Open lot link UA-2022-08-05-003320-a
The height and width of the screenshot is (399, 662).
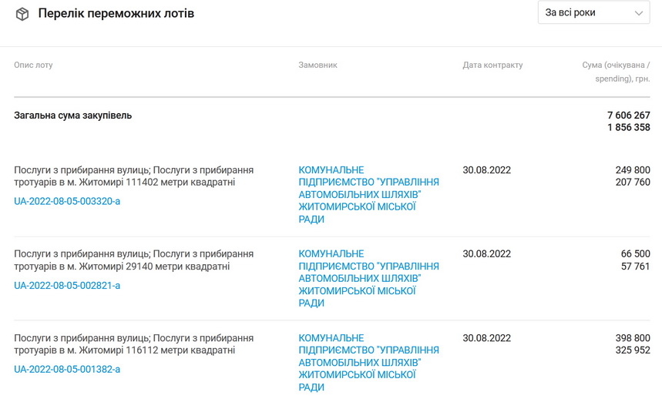[x=67, y=201]
